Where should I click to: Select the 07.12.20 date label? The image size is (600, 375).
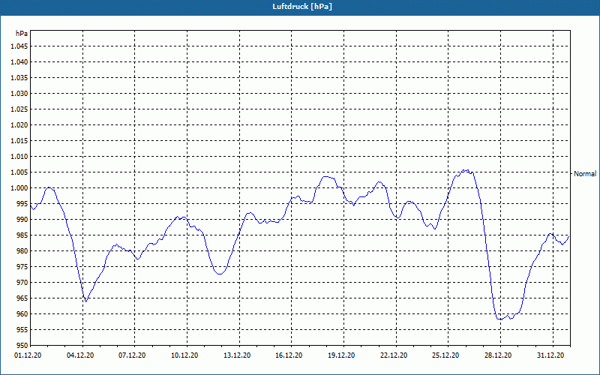pyautogui.click(x=132, y=355)
